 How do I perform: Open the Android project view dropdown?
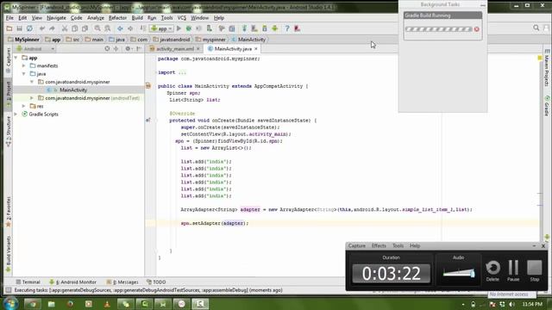(x=35, y=49)
